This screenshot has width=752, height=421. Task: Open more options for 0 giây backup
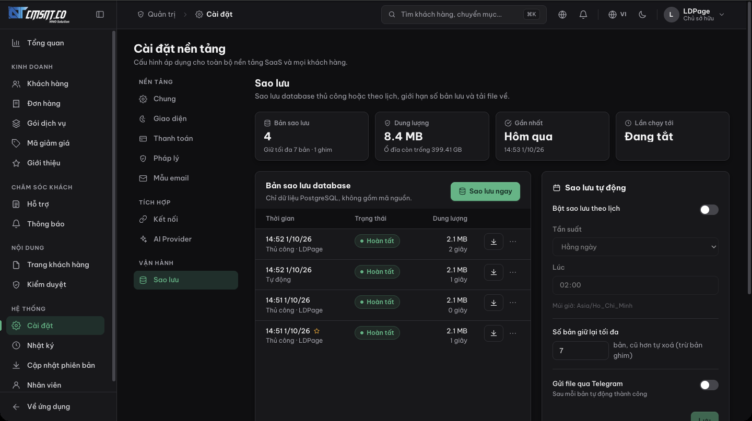(x=513, y=303)
